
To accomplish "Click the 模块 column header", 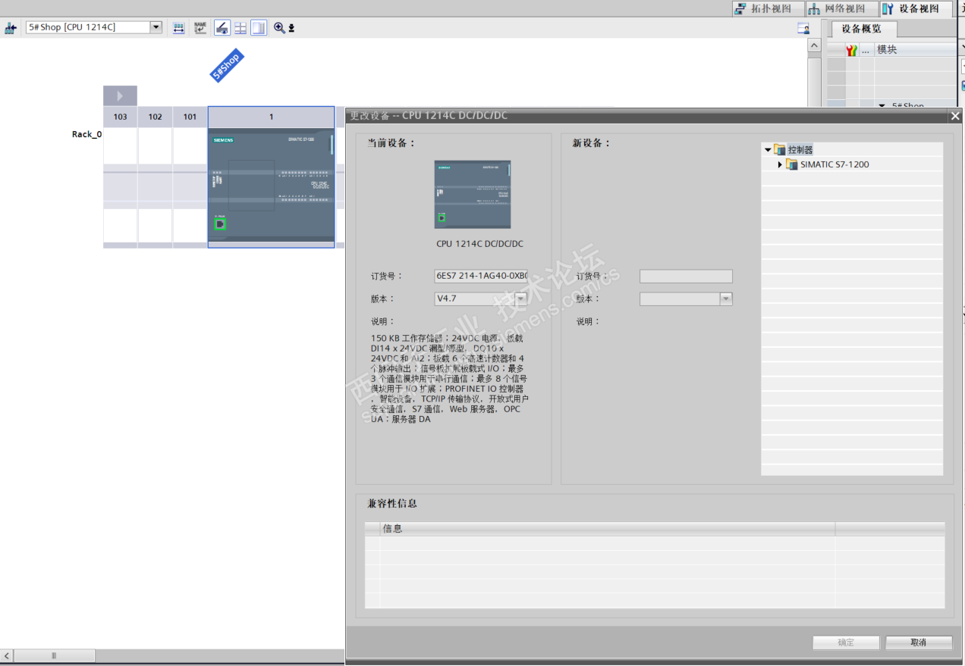I will (915, 50).
